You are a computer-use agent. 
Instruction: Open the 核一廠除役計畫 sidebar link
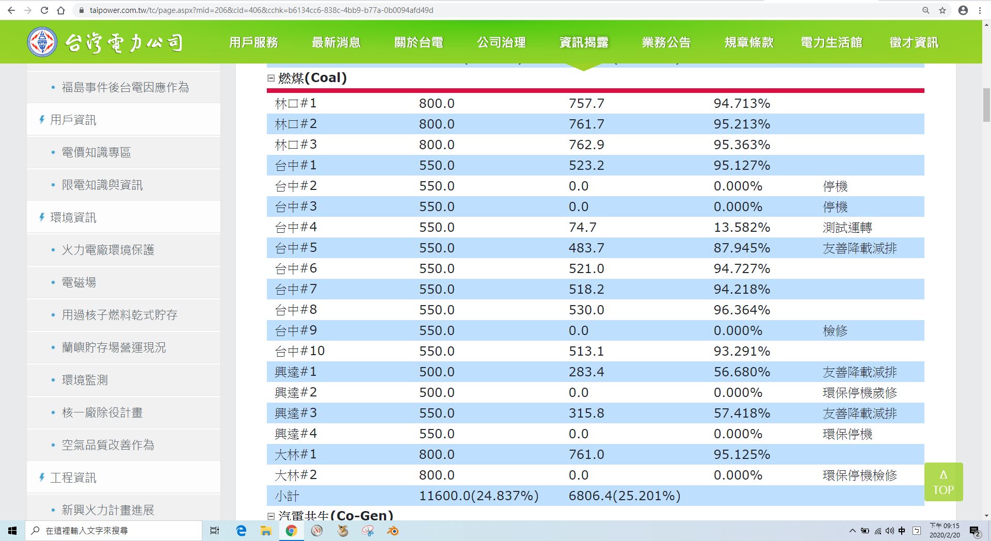click(102, 412)
